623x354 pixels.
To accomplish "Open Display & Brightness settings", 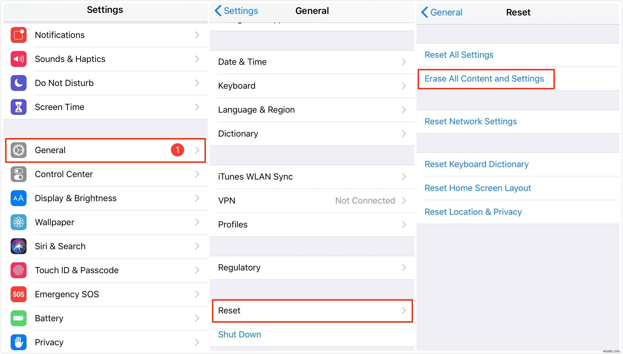I will click(105, 198).
